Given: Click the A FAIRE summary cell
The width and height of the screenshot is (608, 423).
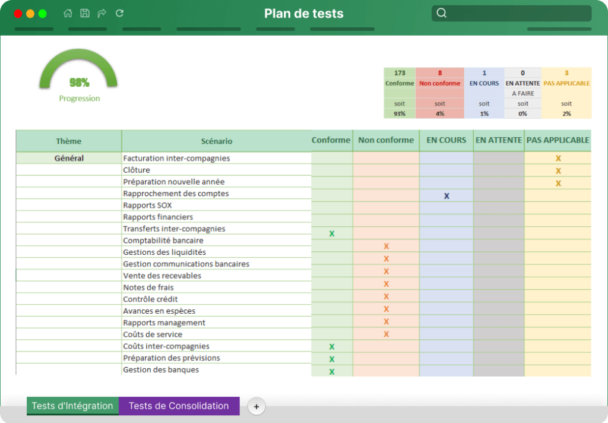Looking at the screenshot, I should (x=522, y=93).
